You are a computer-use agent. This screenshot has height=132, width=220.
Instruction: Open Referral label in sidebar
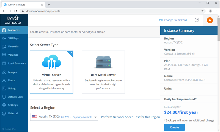13,114
